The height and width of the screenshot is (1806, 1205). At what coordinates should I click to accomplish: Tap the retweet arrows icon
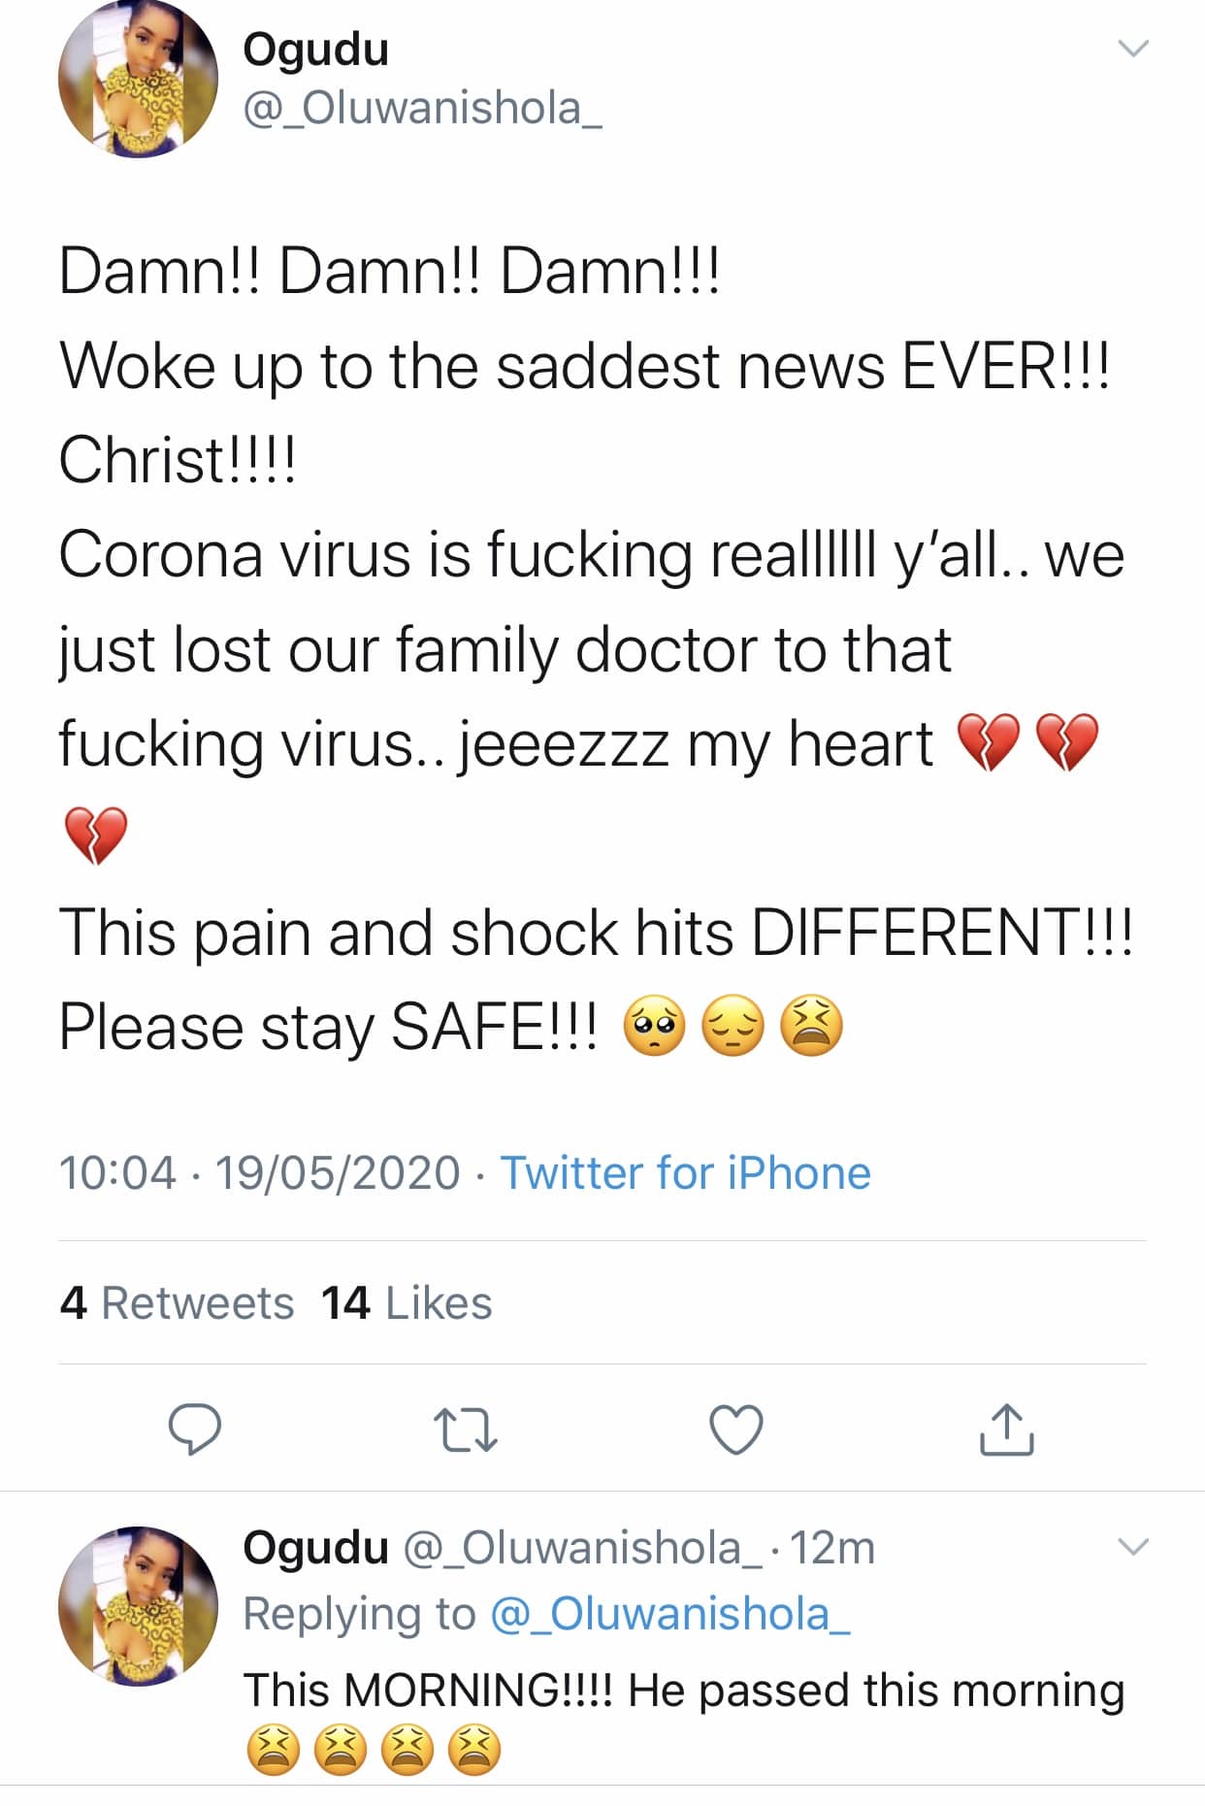click(x=467, y=1430)
